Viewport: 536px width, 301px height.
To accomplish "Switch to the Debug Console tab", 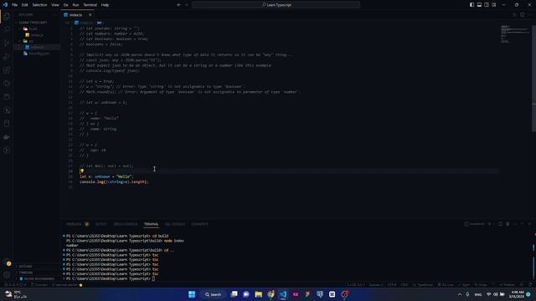I will (x=126, y=224).
